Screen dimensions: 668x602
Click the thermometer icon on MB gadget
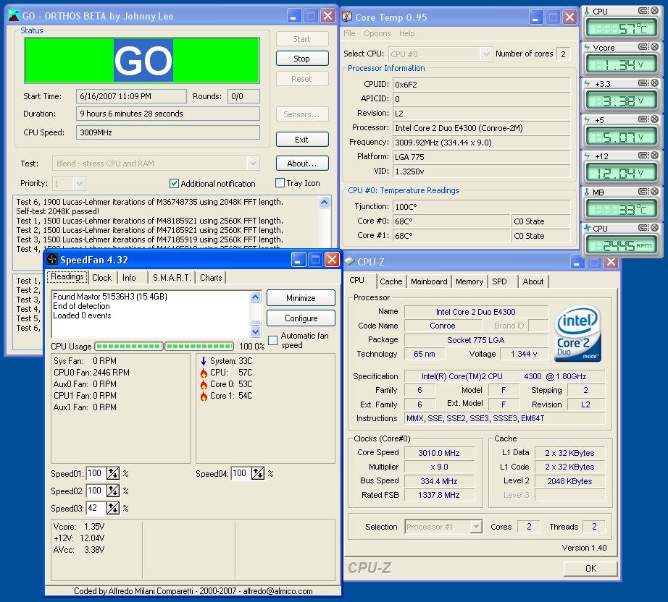(x=587, y=192)
